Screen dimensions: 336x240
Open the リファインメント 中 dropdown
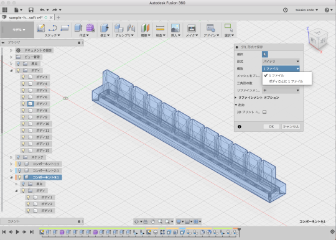pos(281,90)
